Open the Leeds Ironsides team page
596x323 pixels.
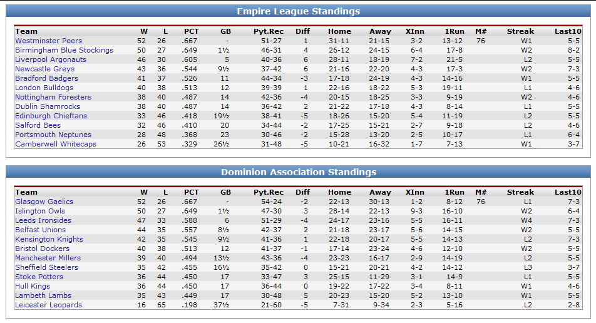[x=43, y=220]
